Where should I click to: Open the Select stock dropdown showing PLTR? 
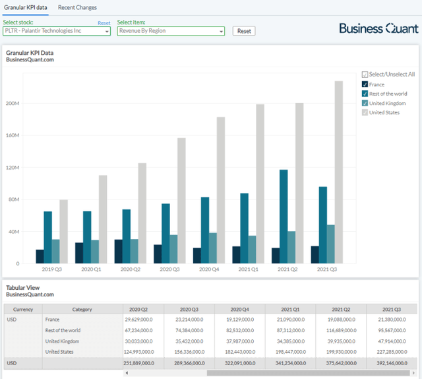click(x=57, y=31)
